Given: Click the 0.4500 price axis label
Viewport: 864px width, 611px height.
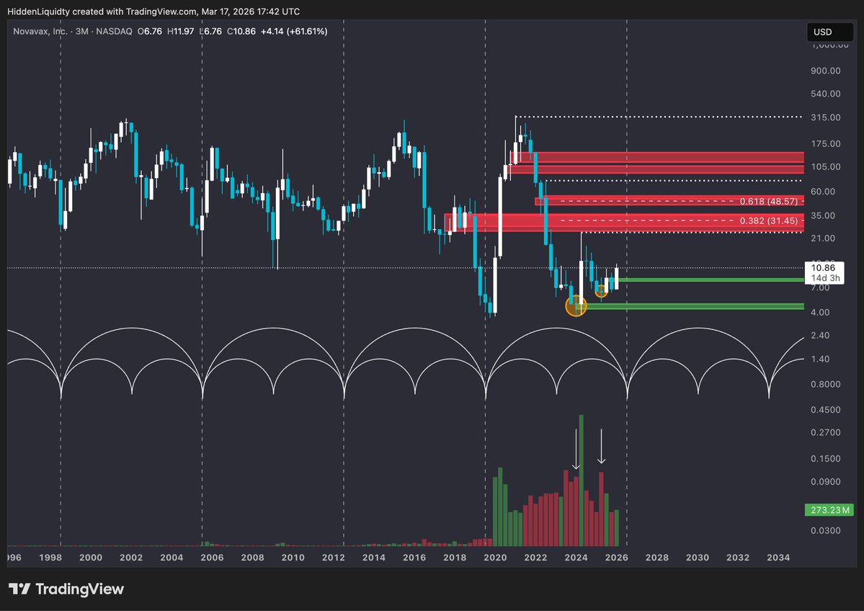Looking at the screenshot, I should (825, 409).
